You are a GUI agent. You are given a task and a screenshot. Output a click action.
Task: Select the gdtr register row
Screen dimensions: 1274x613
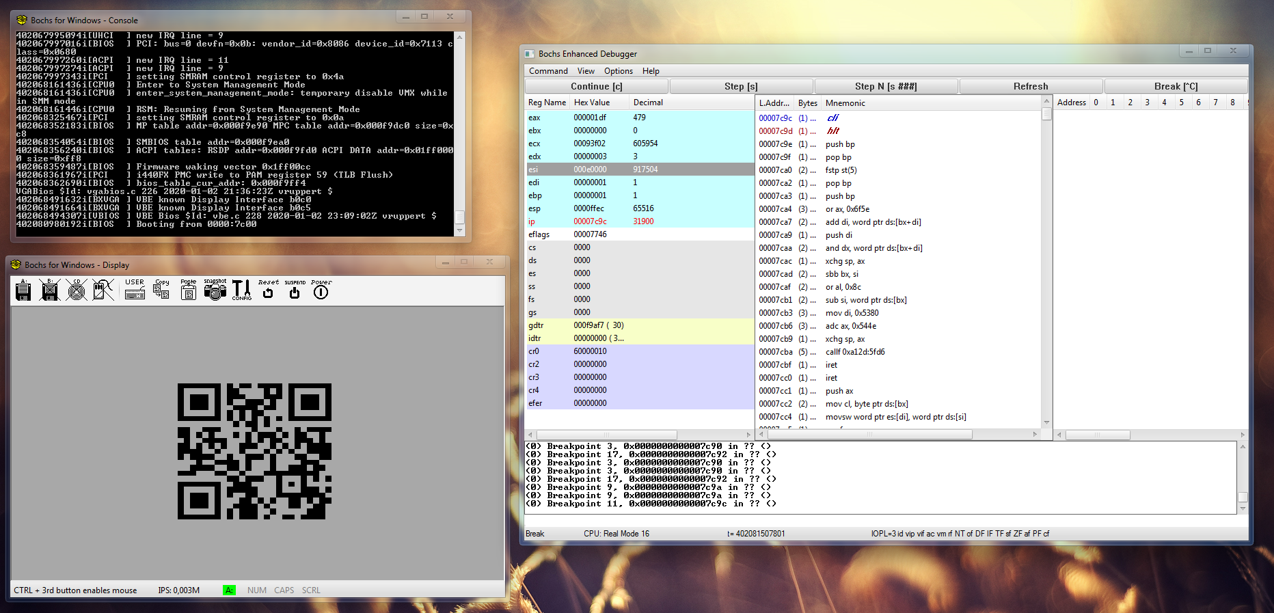[x=639, y=325]
